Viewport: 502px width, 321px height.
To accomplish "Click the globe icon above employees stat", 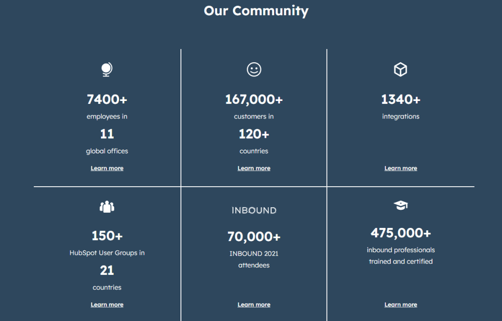I will tap(106, 70).
